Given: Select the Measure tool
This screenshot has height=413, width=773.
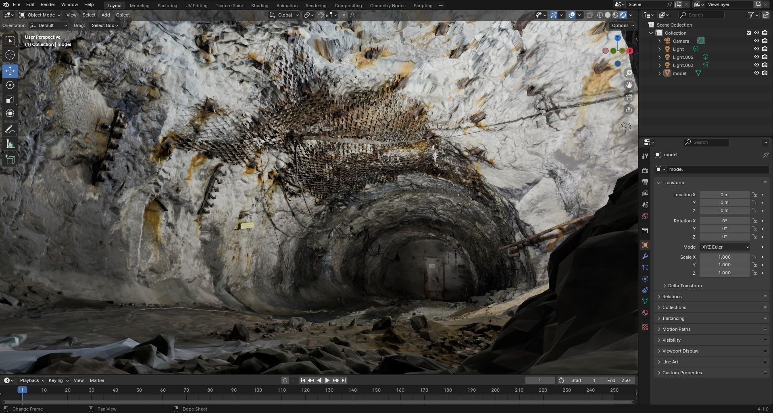Looking at the screenshot, I should pyautogui.click(x=10, y=144).
